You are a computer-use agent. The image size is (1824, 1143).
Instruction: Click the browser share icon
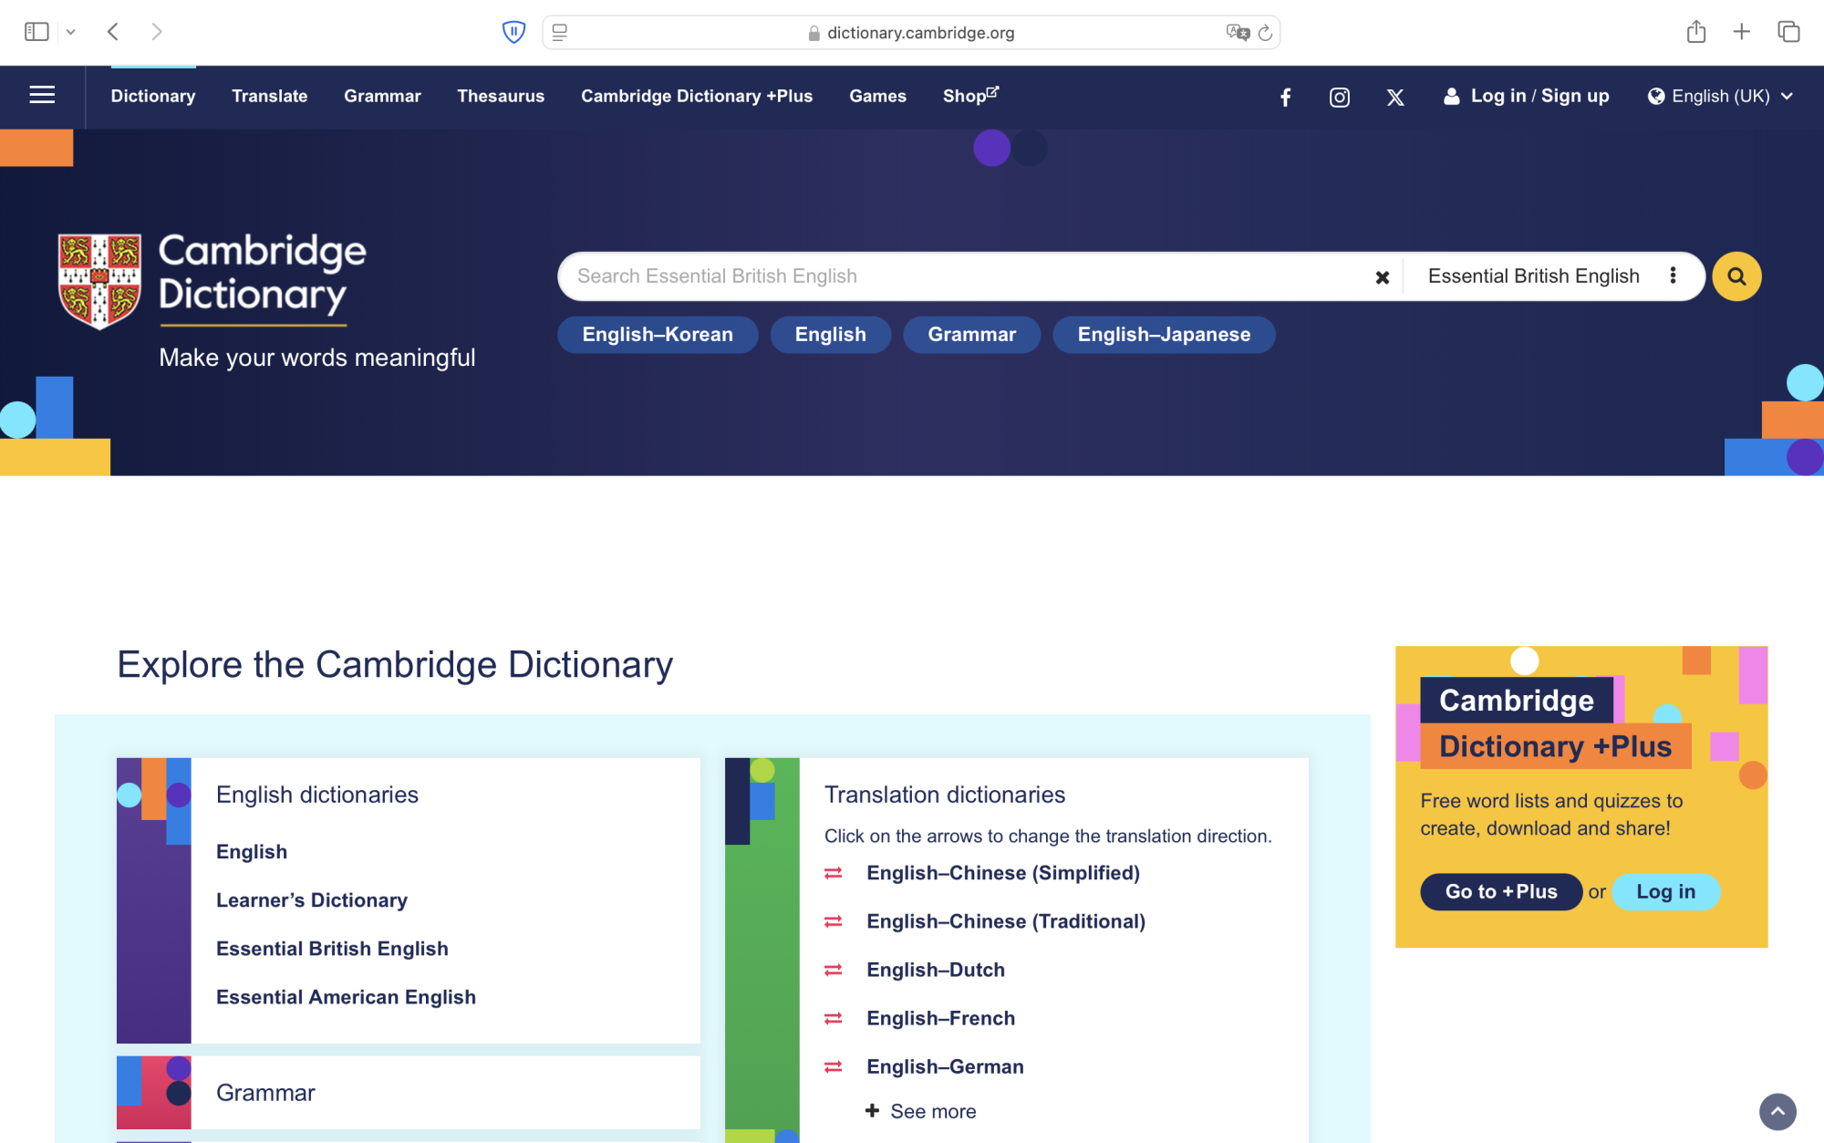coord(1696,31)
